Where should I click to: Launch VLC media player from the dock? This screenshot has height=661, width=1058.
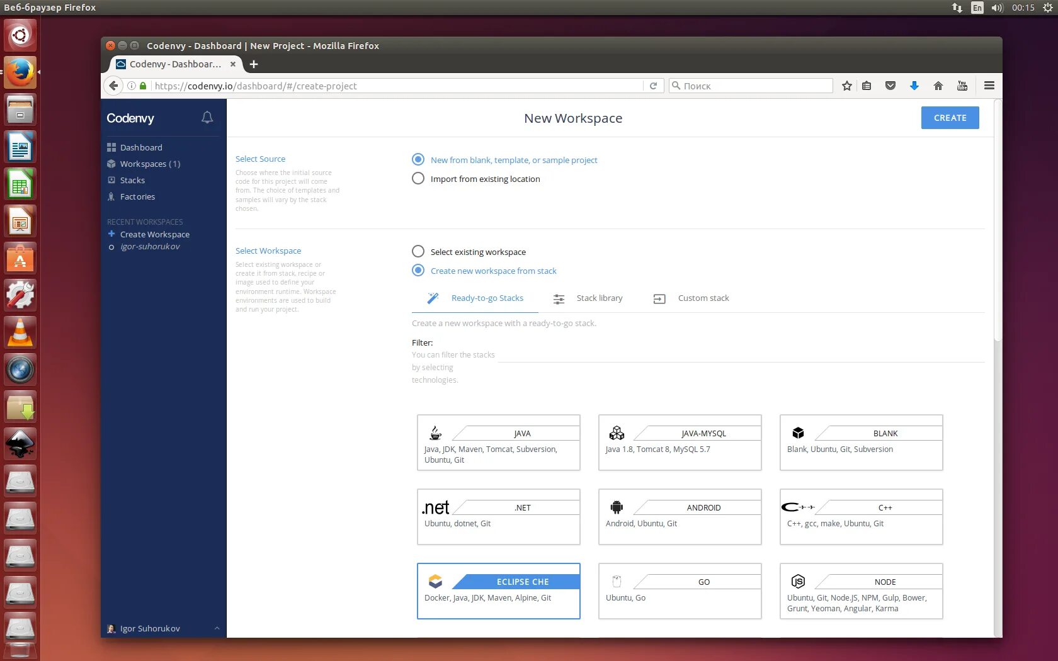point(20,332)
